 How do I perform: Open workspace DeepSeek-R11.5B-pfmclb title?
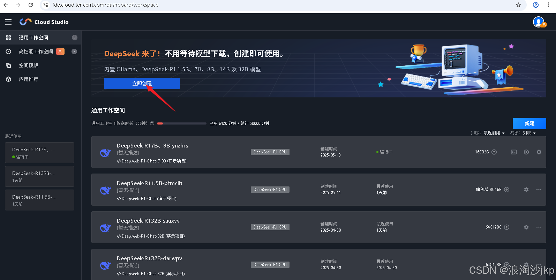[149, 183]
